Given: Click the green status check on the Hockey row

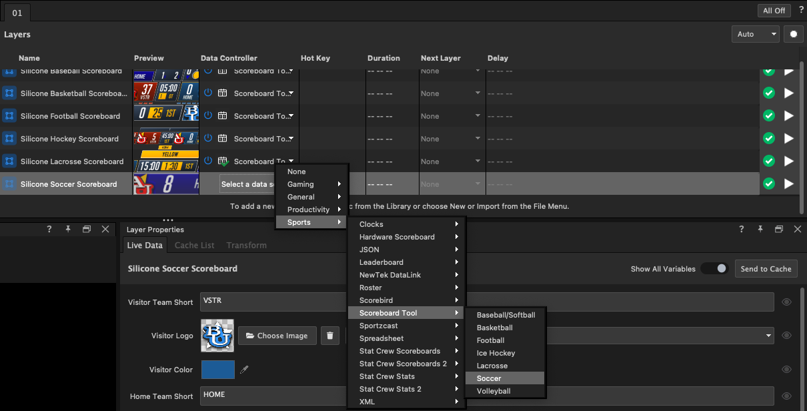Looking at the screenshot, I should click(769, 139).
